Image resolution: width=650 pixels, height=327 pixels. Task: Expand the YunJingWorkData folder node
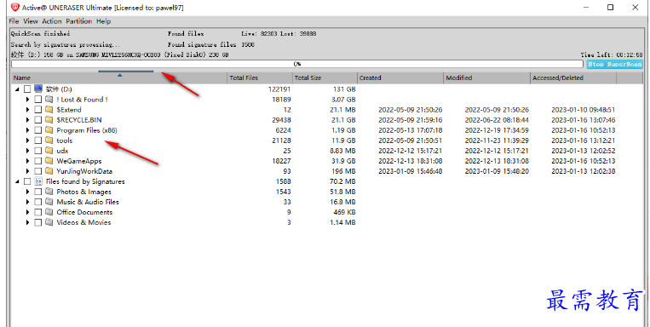28,171
